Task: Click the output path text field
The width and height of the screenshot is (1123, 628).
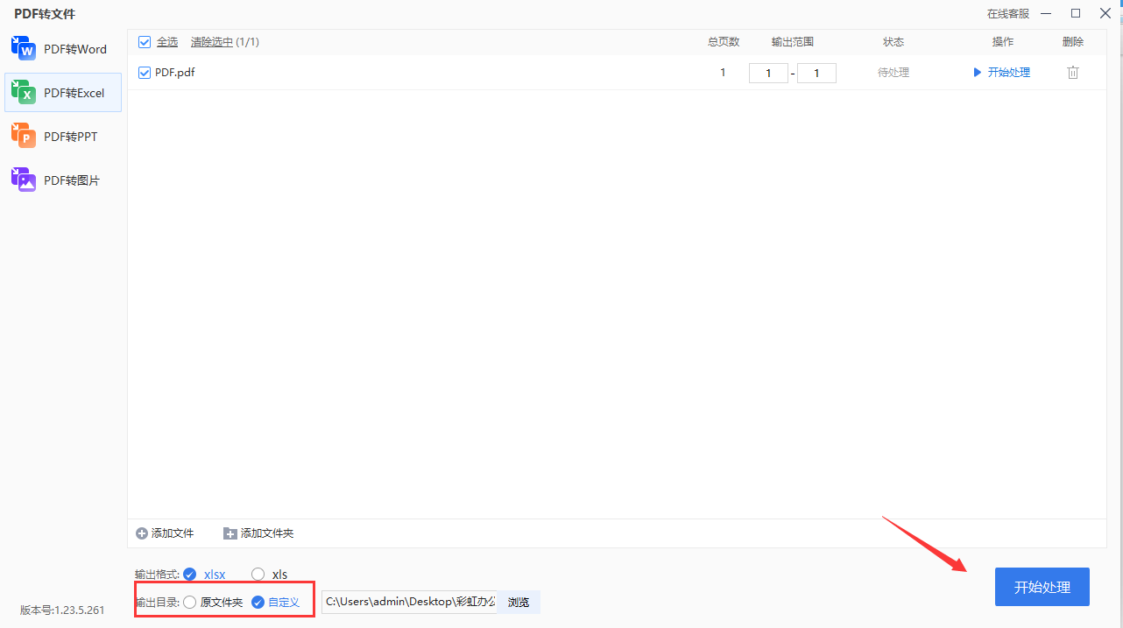Action: (409, 603)
